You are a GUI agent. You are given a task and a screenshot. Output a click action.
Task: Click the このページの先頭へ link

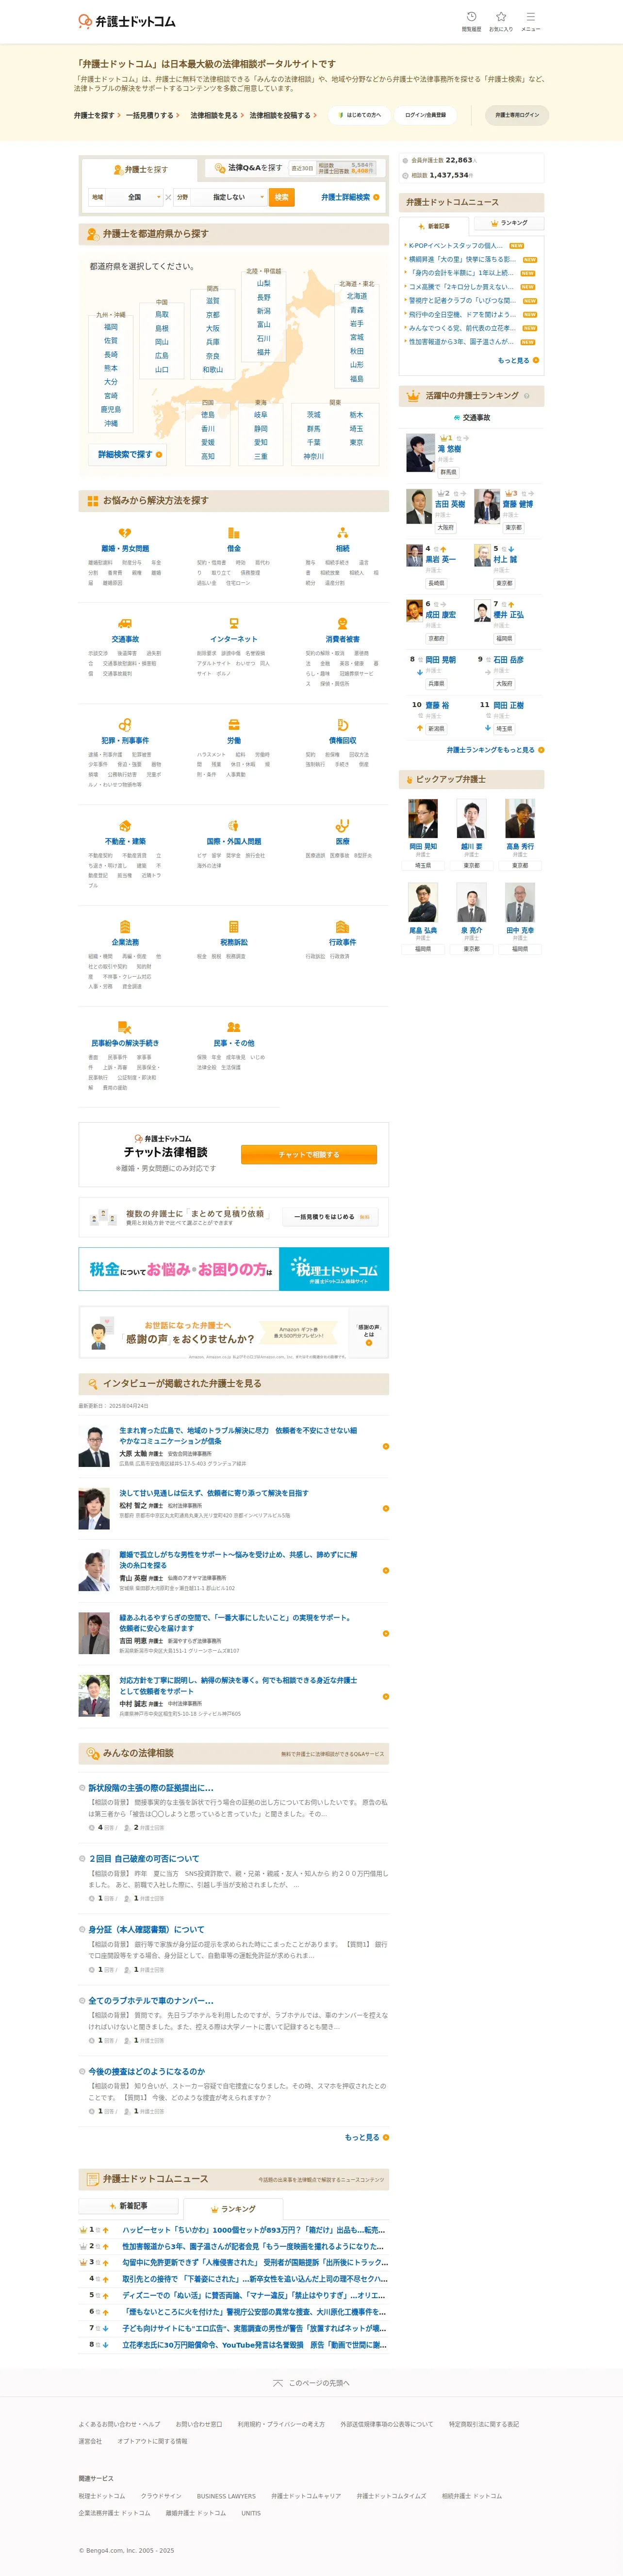[311, 2383]
